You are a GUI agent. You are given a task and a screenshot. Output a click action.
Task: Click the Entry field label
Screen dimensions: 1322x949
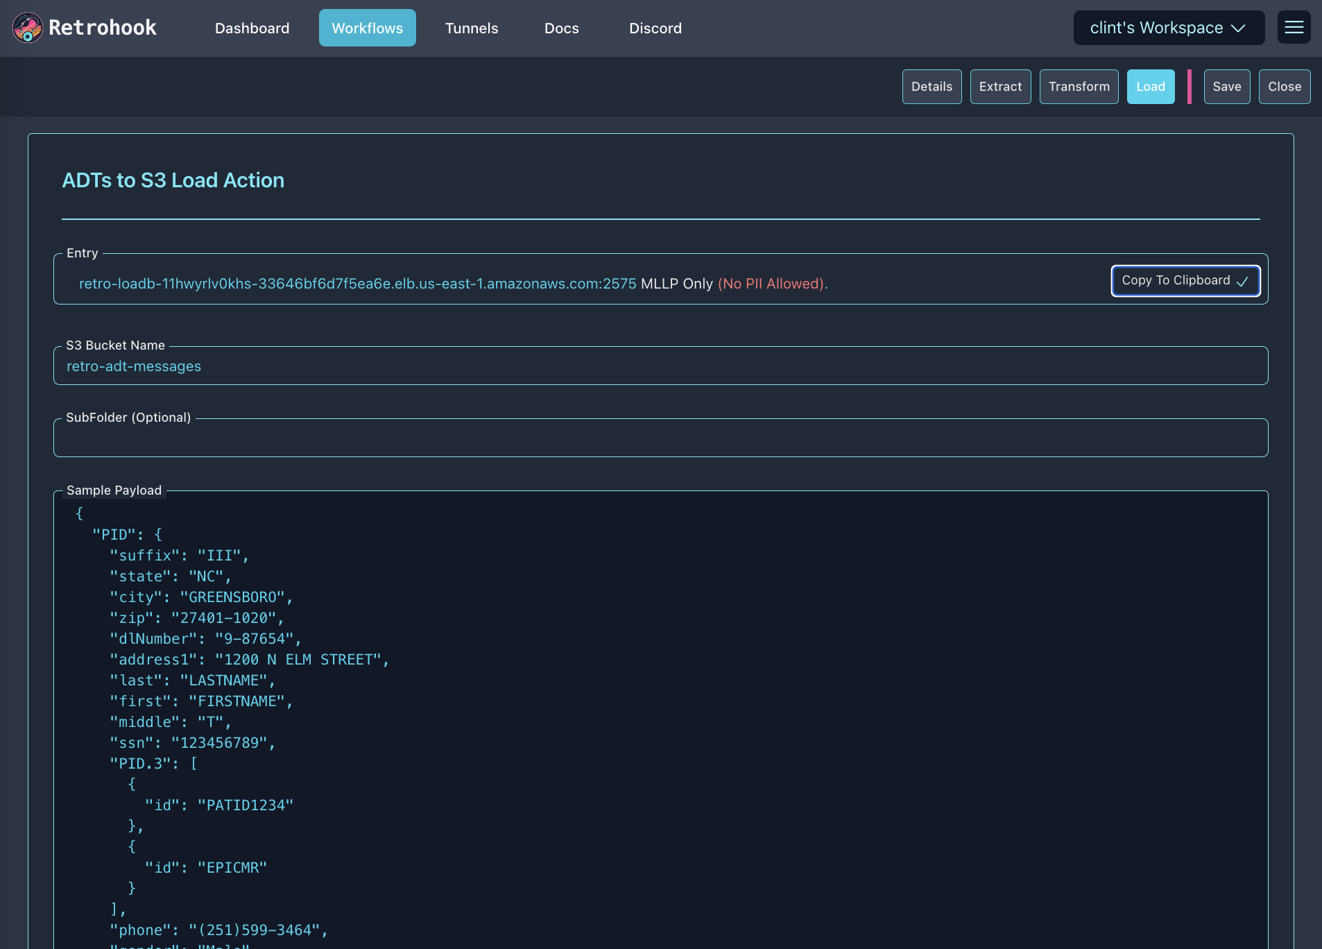(x=82, y=253)
